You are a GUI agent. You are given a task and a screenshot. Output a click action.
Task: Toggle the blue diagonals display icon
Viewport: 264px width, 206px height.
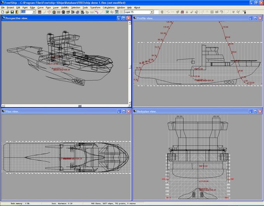click(x=77, y=12)
